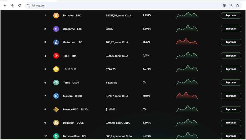Click the zoom magnifier icon in address bar
Screen dimensions: 246x140
click(x=231, y=5)
